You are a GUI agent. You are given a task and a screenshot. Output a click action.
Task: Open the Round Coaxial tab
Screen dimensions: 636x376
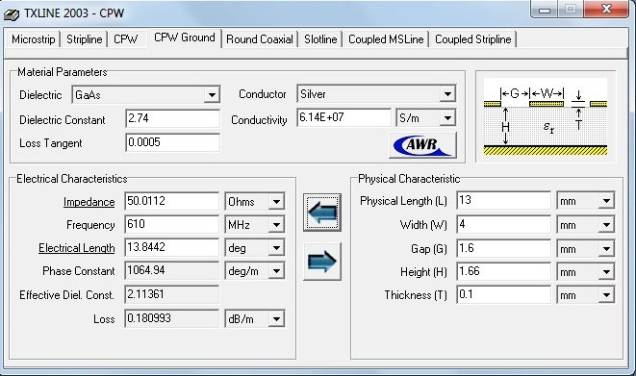[260, 39]
